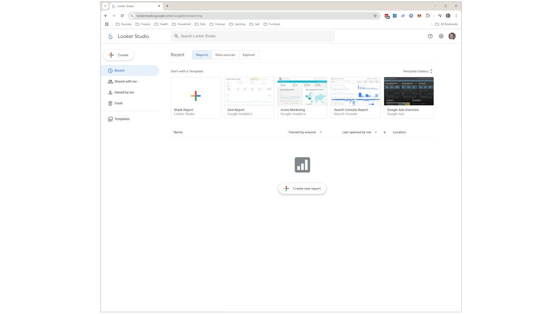
Task: Open the MetaMask fox extension
Action: tap(419, 16)
